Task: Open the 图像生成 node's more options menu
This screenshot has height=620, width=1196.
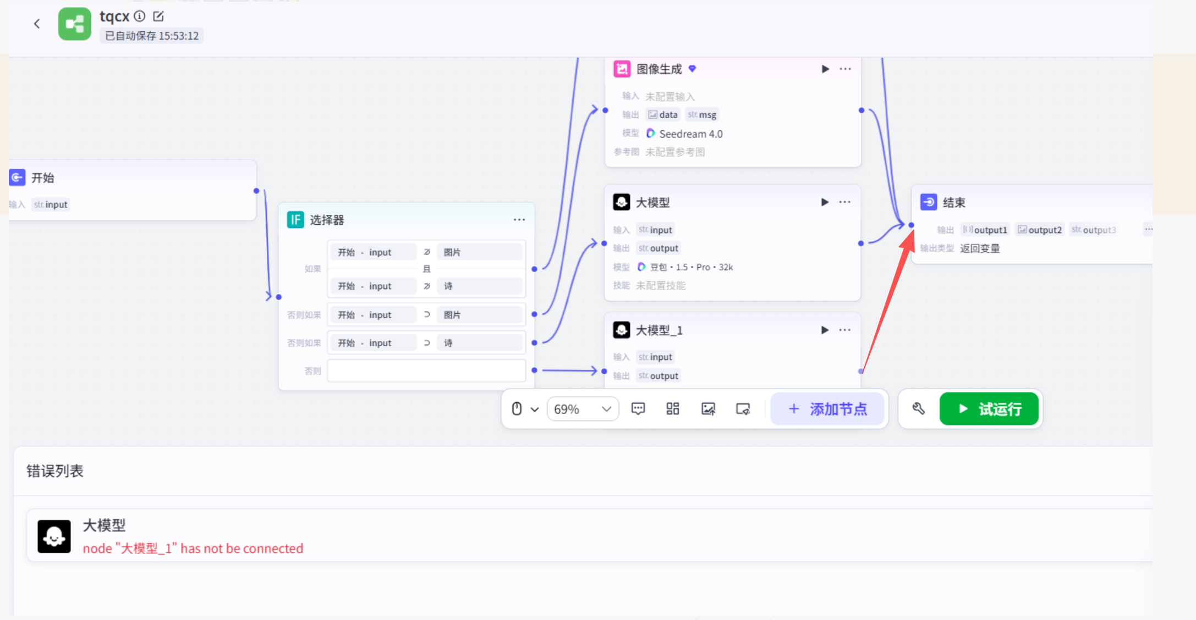Action: [x=846, y=69]
